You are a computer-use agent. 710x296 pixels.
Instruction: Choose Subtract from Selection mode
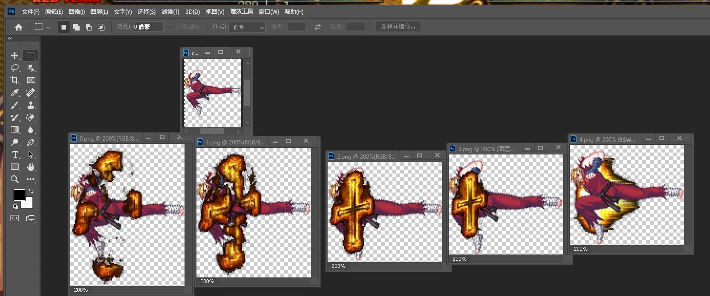pyautogui.click(x=88, y=27)
